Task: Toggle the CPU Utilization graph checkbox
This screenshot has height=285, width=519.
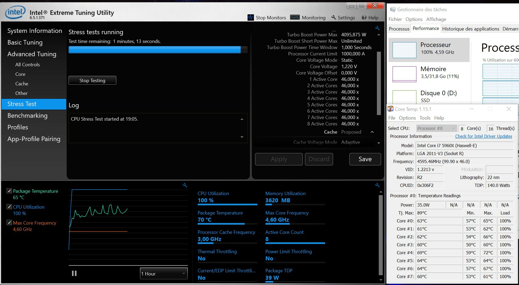Action: click(x=9, y=207)
